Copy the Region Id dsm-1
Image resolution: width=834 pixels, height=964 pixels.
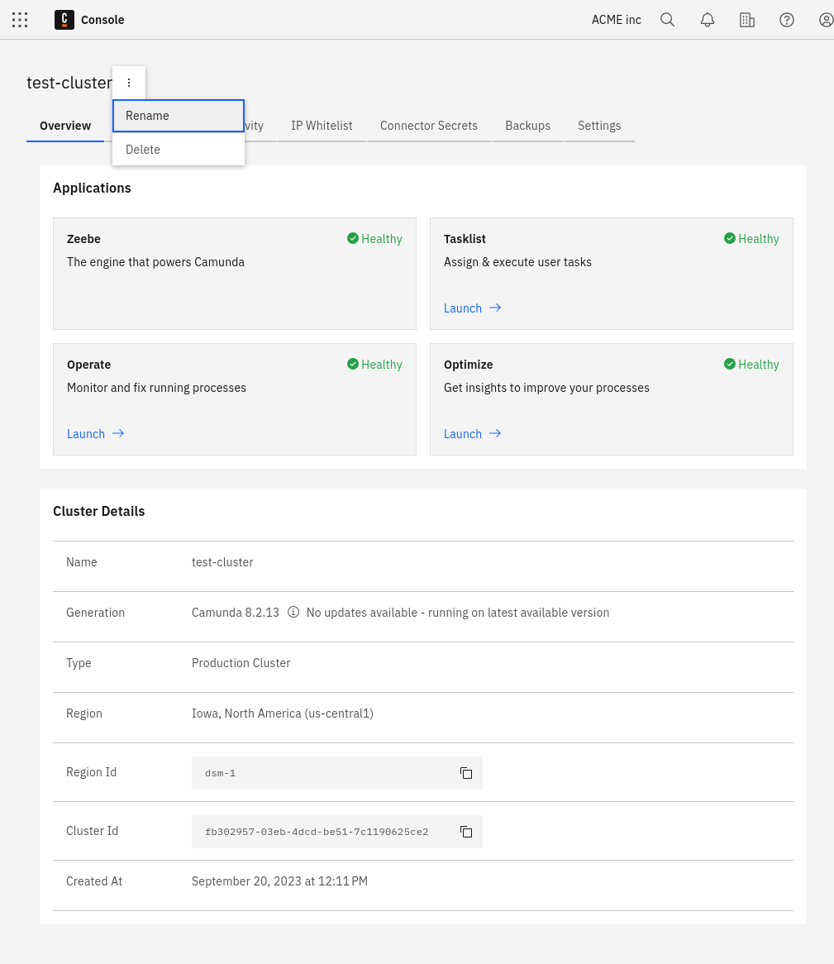(466, 773)
